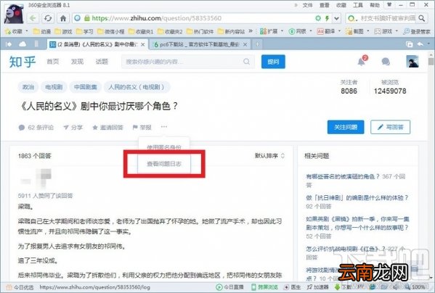The height and width of the screenshot is (293, 435).
Task: Click the 中国剧集 topic tag
Action: [x=86, y=87]
